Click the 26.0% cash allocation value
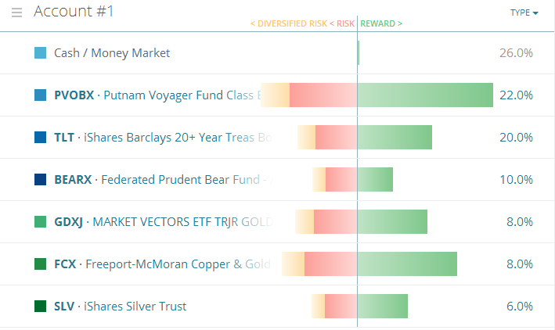The height and width of the screenshot is (330, 555). coord(516,53)
